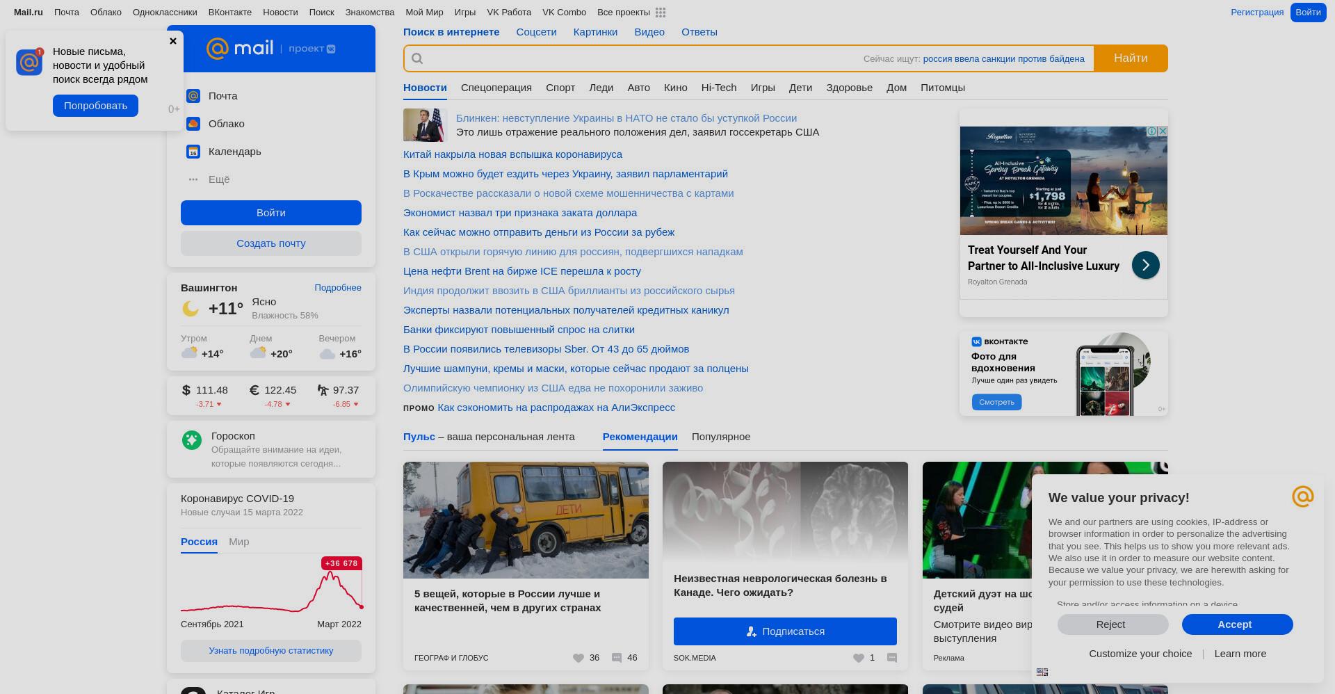Like the yellow bus article heart icon

point(578,658)
